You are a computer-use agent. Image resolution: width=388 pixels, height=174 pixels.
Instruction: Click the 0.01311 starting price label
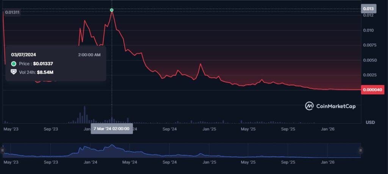[x=12, y=12]
